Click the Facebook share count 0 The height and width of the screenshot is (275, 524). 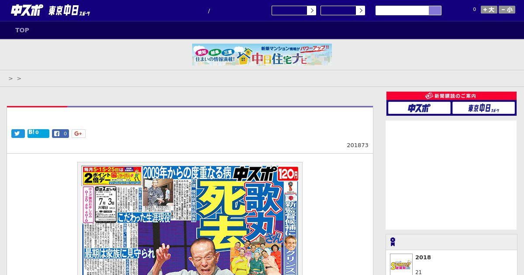pos(65,134)
